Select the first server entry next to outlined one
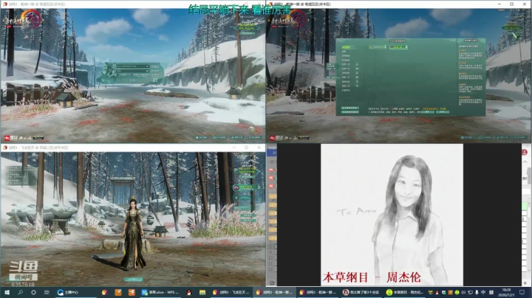Image resolution: width=532 pixels, height=298 pixels. click(x=378, y=47)
